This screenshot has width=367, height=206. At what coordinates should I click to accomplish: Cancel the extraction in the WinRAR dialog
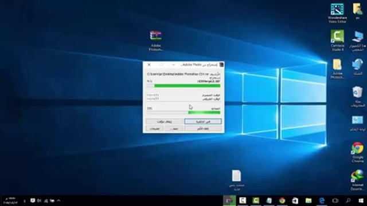(x=202, y=128)
